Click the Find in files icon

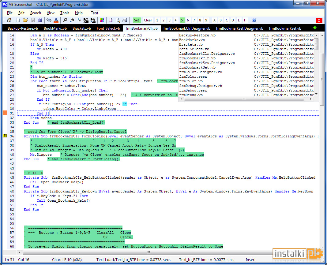[72, 20]
